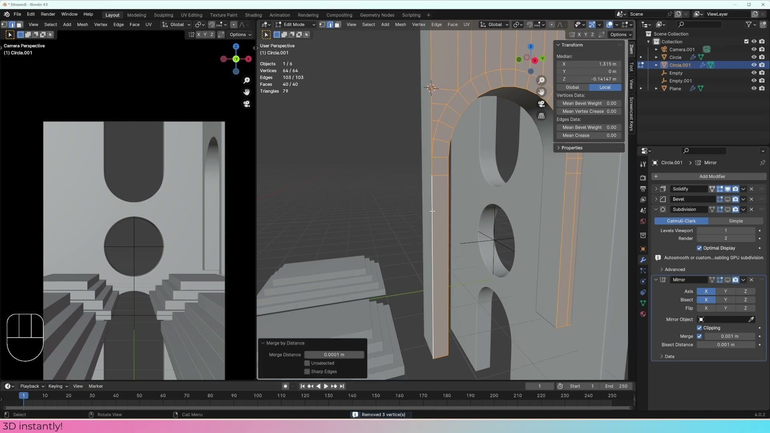This screenshot has height=433, width=770.
Task: Click Levels Viewport value field
Action: [x=725, y=231]
